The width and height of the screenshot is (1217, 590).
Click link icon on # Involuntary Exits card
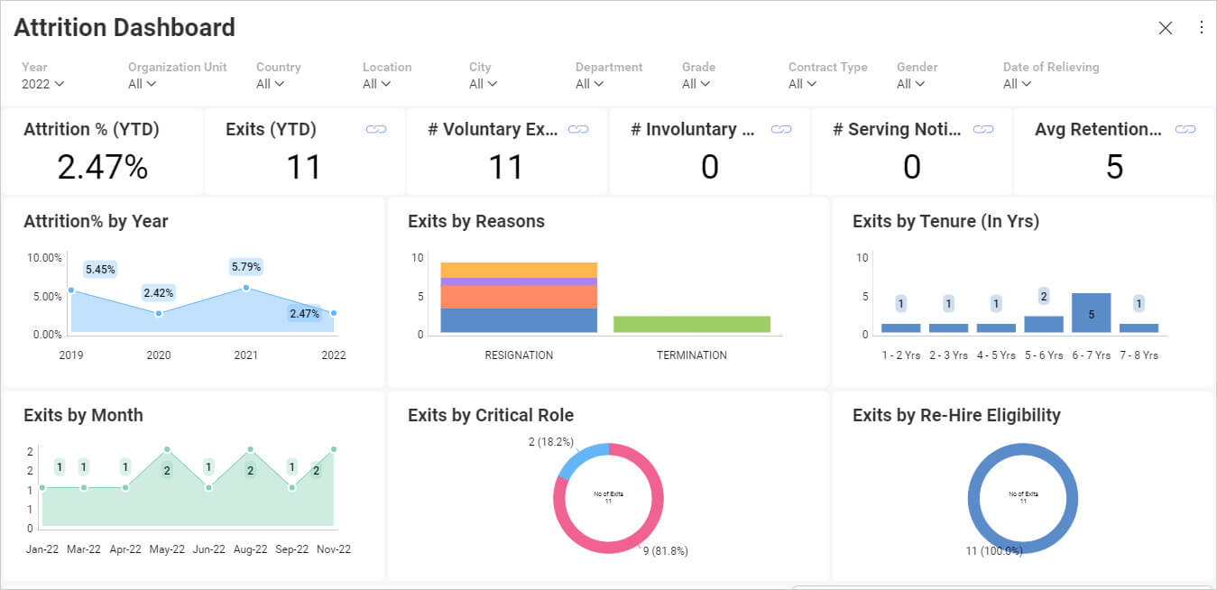(x=781, y=129)
